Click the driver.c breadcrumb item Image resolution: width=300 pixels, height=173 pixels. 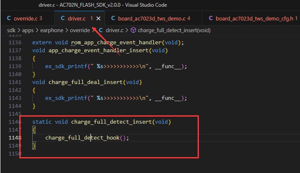[x=115, y=30]
